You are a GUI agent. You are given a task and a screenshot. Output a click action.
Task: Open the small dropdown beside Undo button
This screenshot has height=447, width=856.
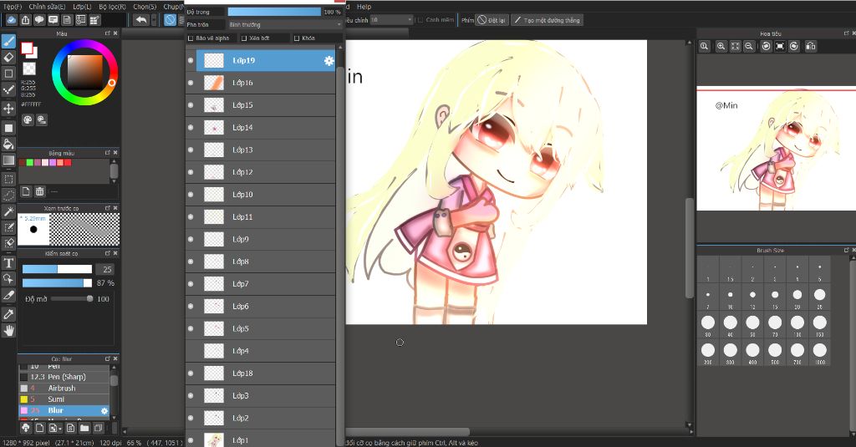(154, 20)
